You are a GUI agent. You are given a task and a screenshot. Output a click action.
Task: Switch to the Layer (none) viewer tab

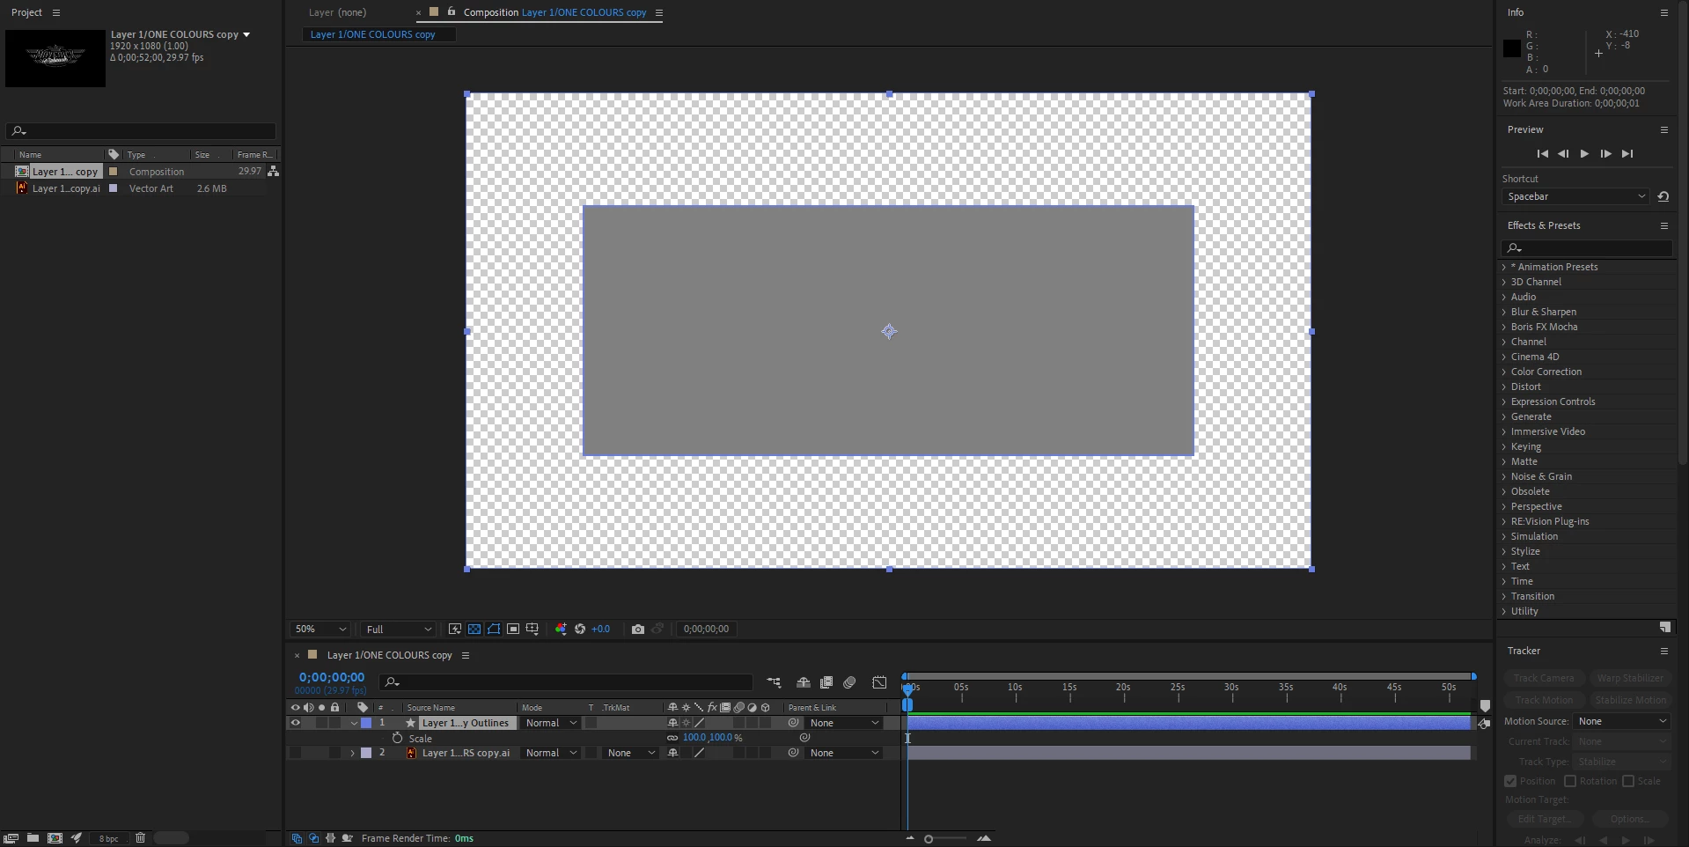coord(337,12)
